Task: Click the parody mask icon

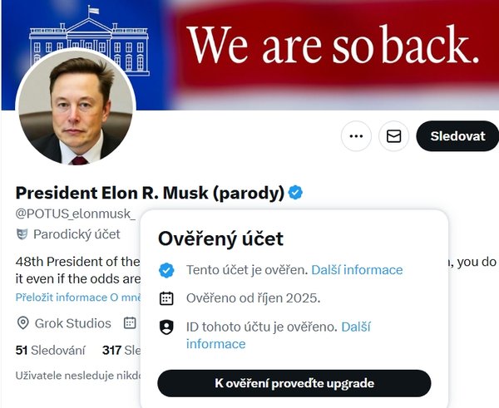Action: [22, 235]
